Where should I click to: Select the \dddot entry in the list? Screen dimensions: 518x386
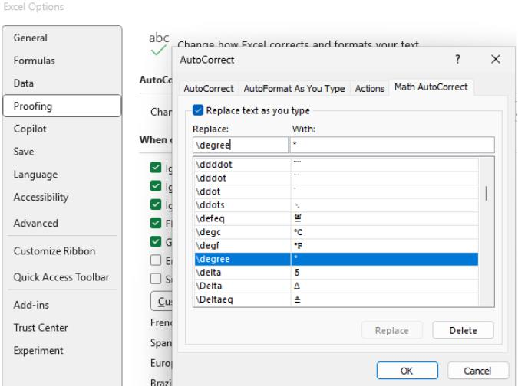pos(336,178)
